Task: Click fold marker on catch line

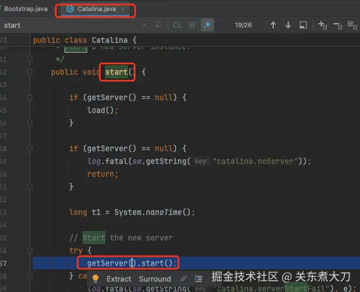Action: pyautogui.click(x=30, y=276)
